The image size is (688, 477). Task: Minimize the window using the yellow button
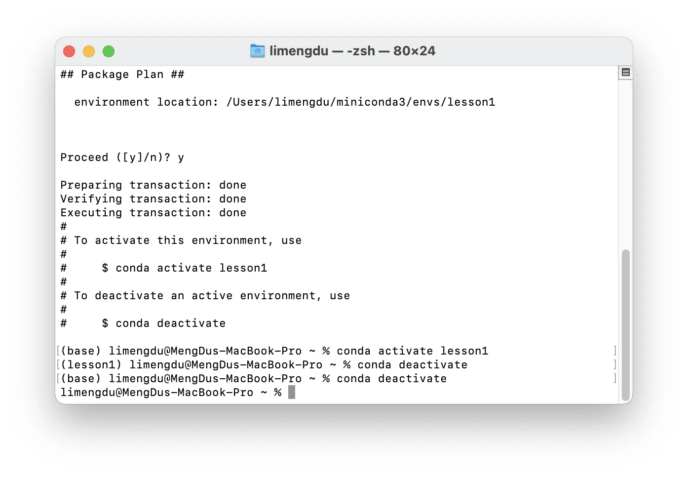(x=89, y=51)
